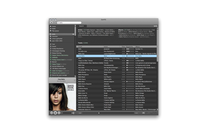
Task: Click the small round icon in the now-playing panel
Action: (75, 80)
